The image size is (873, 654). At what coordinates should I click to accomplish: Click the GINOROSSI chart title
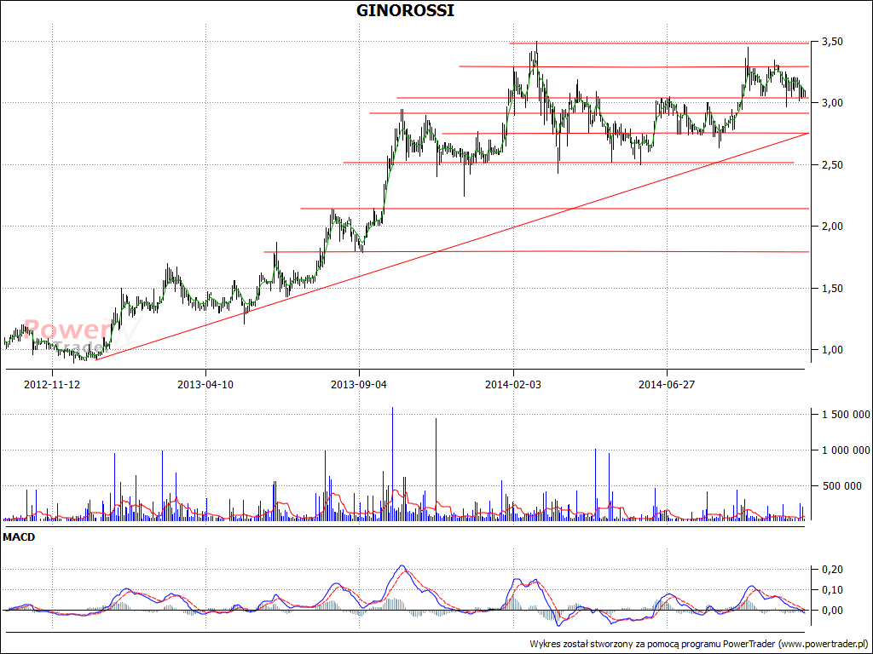coord(405,10)
